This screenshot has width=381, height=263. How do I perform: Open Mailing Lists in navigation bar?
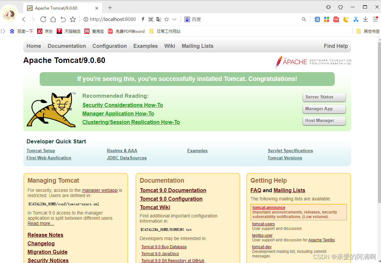point(197,46)
